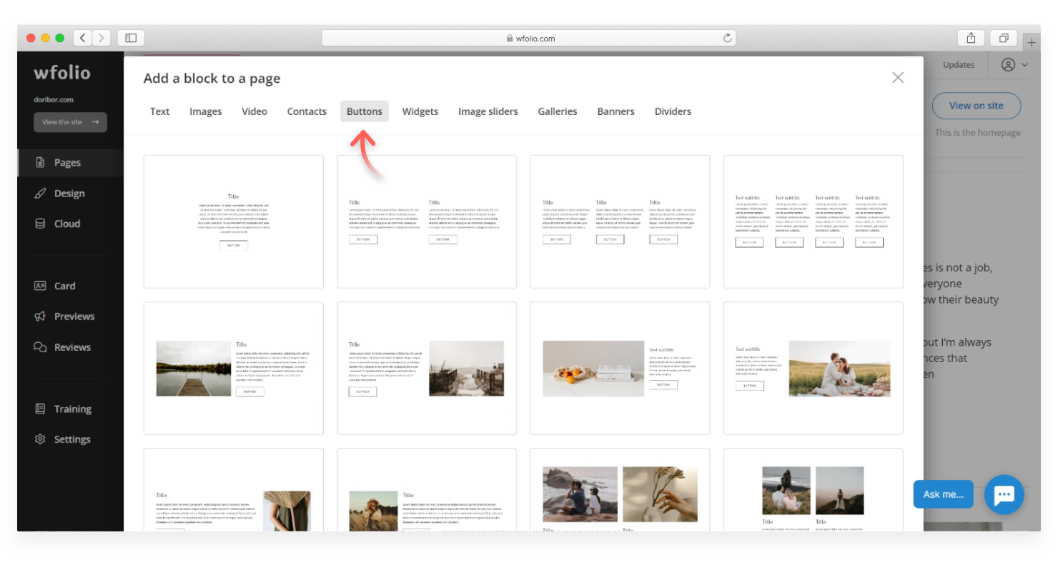Click the View on site button
The height and width of the screenshot is (570, 1058).
pos(977,106)
